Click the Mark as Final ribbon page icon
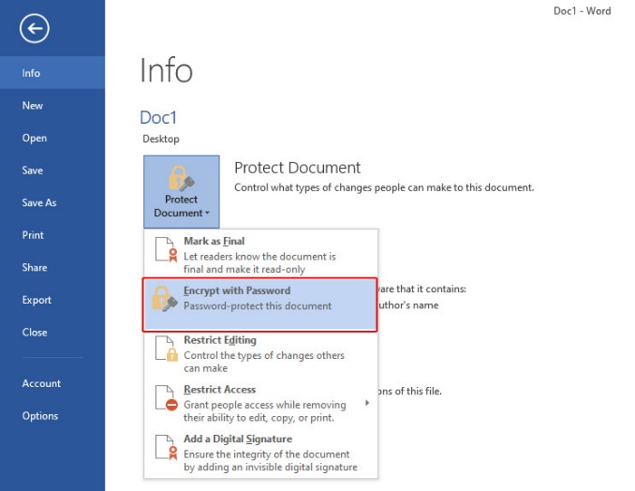Screen dimensions: 635x491 [x=167, y=249]
